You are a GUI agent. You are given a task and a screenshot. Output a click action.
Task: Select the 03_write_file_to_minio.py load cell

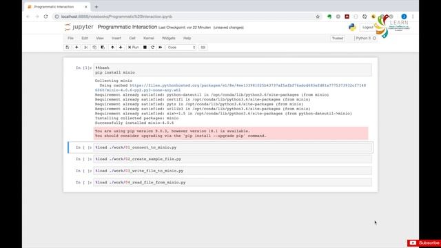point(233,171)
